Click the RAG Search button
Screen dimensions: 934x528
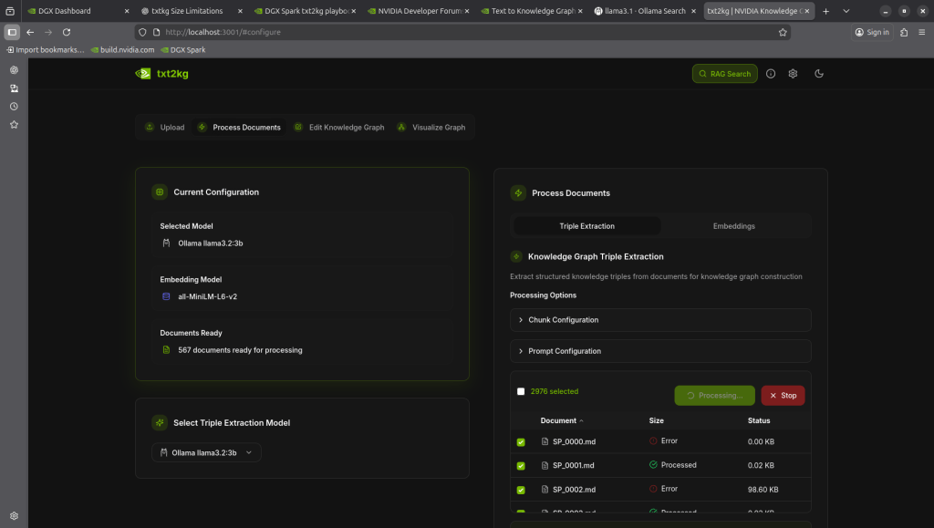[x=724, y=74]
